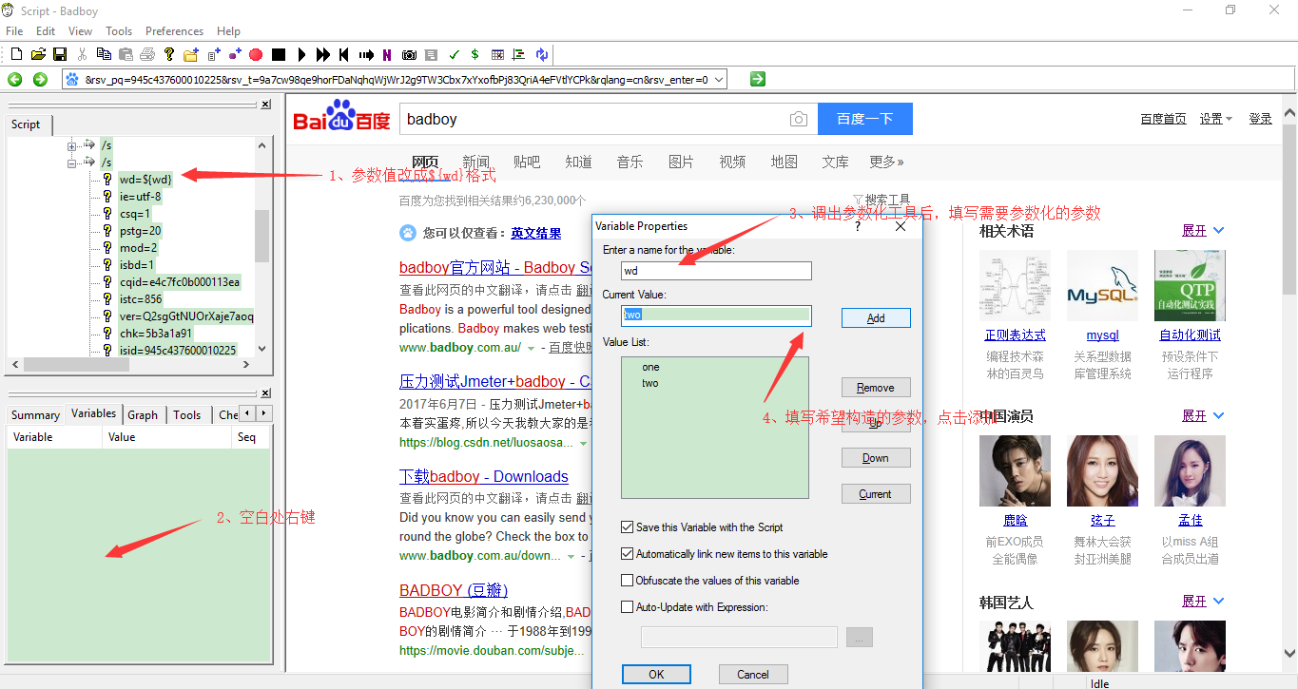Screen dimensions: 1298x689
Task: Add assertion via green checkmark icon
Action: pos(454,54)
